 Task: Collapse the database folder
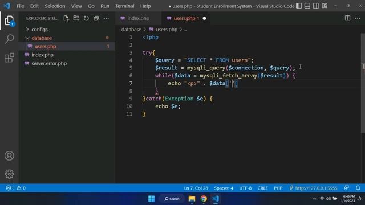tap(42, 38)
